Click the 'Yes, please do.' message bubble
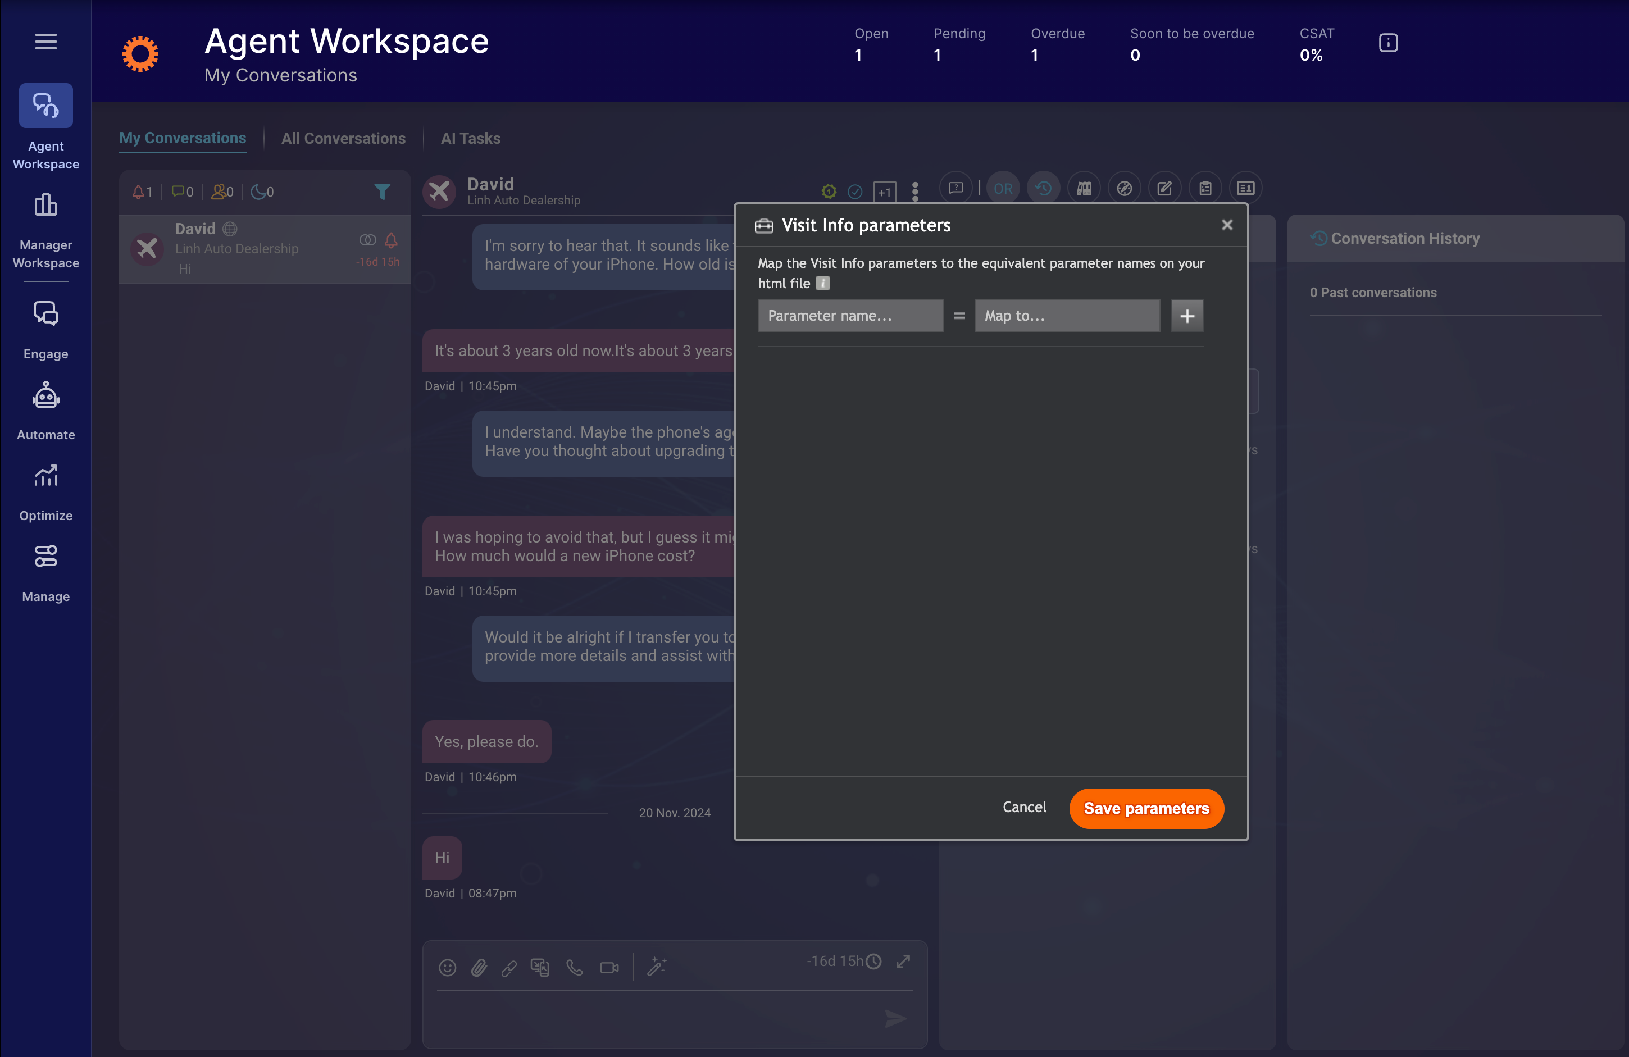 coord(486,741)
